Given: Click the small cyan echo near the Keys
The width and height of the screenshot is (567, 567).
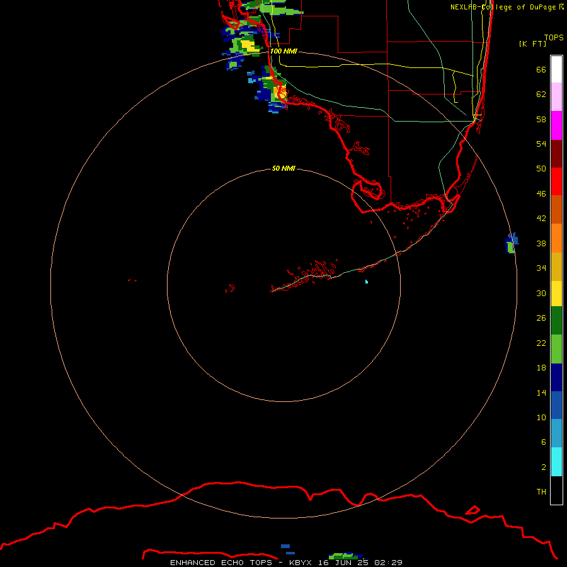Looking at the screenshot, I should click(366, 282).
